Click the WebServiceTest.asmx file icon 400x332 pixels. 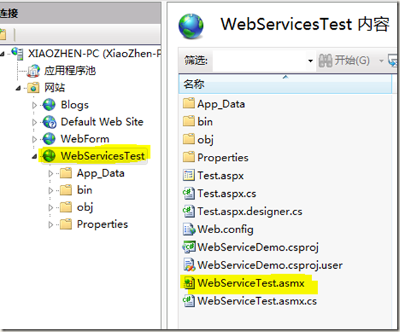(x=189, y=283)
